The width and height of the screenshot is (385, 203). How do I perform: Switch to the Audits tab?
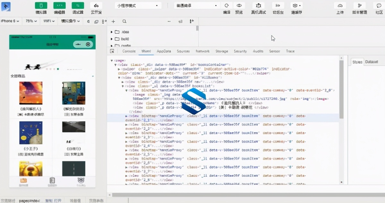click(258, 51)
